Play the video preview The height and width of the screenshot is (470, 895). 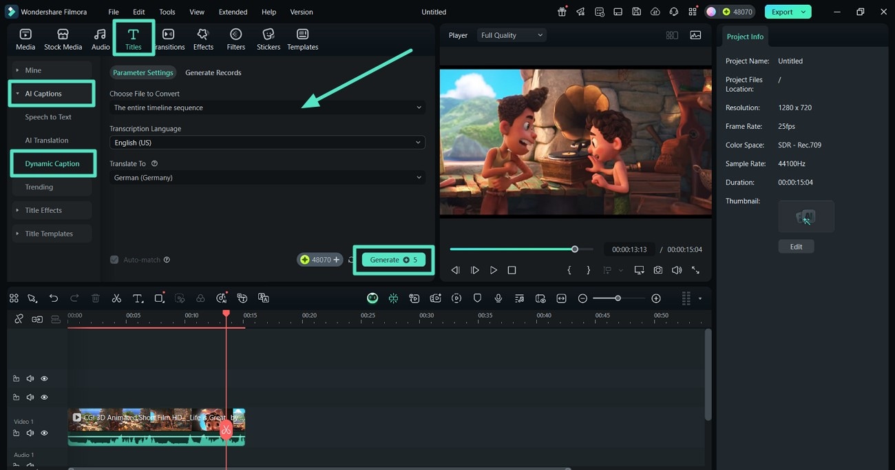pos(494,270)
